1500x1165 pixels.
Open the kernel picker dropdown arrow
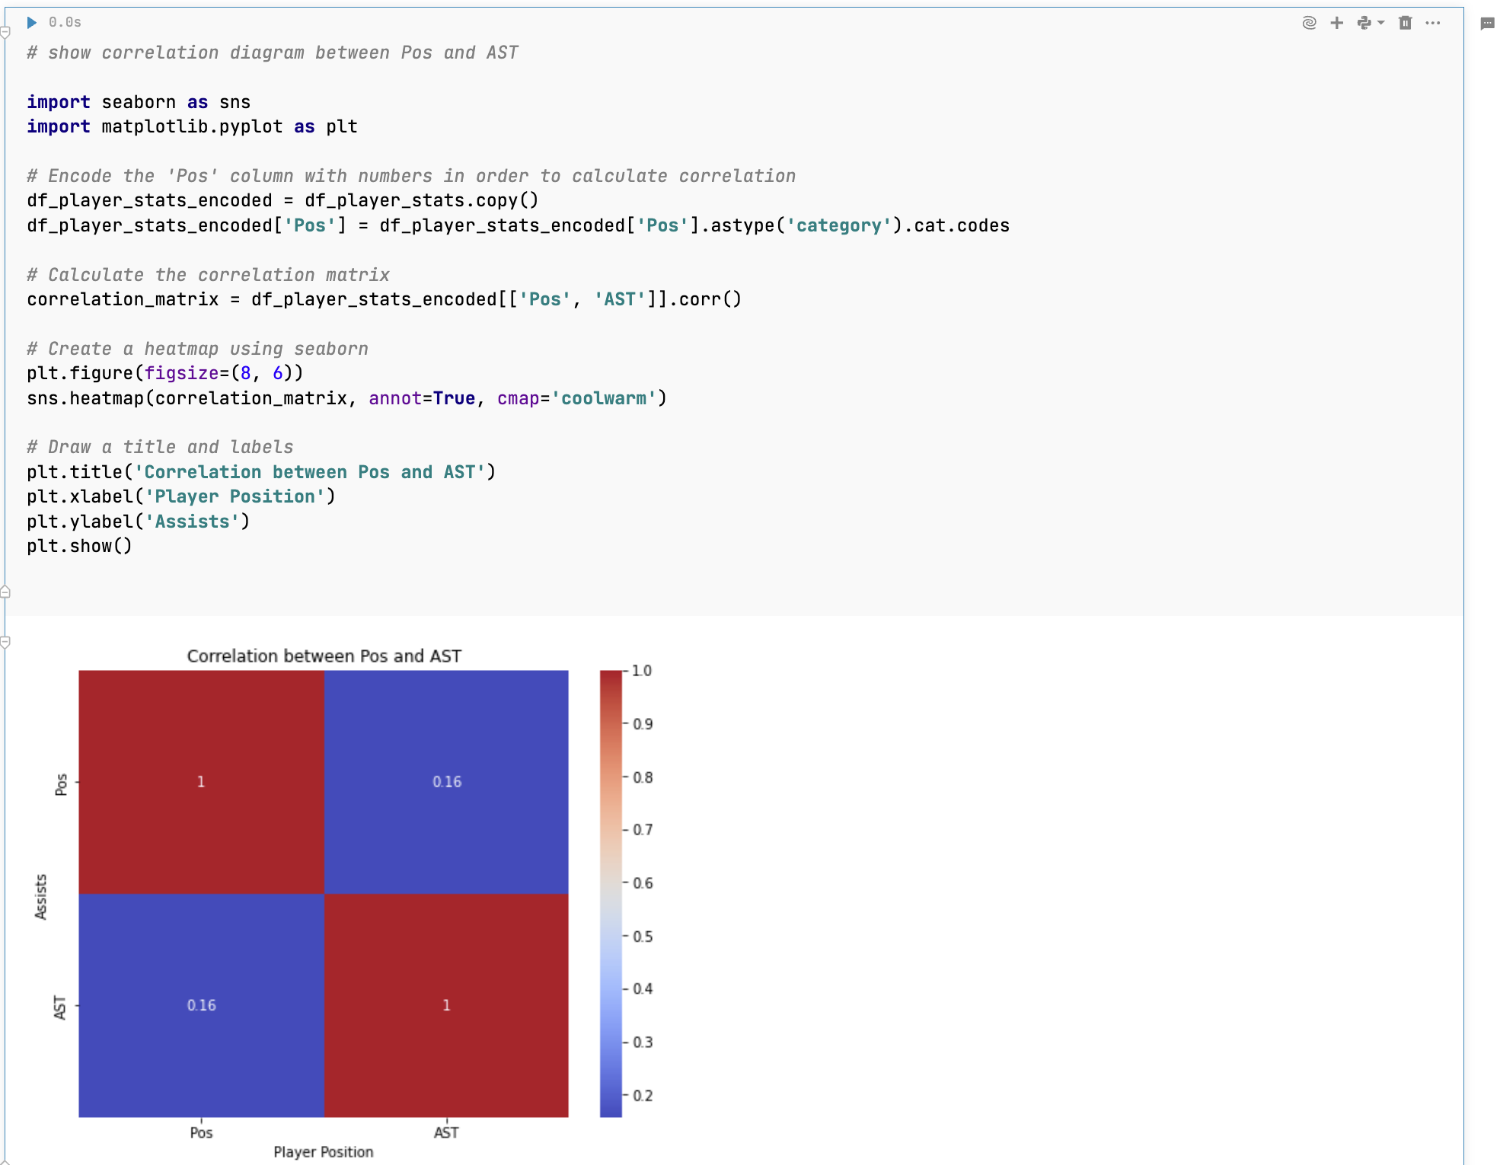(1380, 22)
